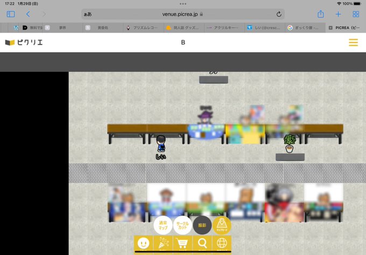Select the PICREA tab
Screen dimensions: 366x255
pos(346,28)
